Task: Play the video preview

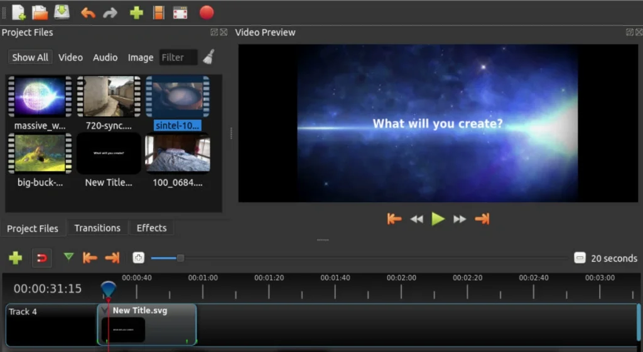Action: coord(438,219)
